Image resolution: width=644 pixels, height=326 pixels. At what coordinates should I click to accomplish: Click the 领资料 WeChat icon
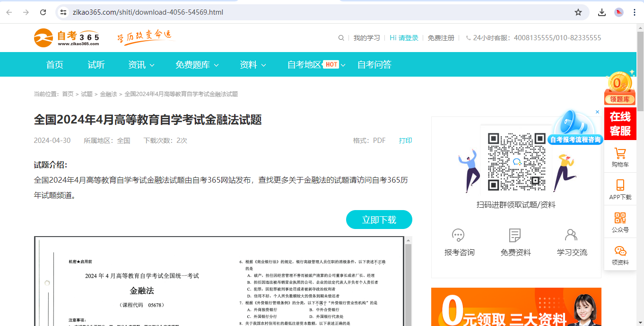620,251
